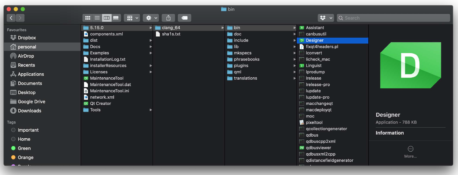Screen dimensions: 458x175
Task: Expand the clang_64 folder arrow
Action: 223,28
